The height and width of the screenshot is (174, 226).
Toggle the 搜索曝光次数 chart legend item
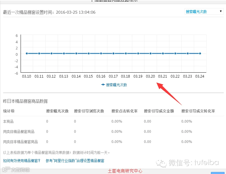(x=114, y=85)
